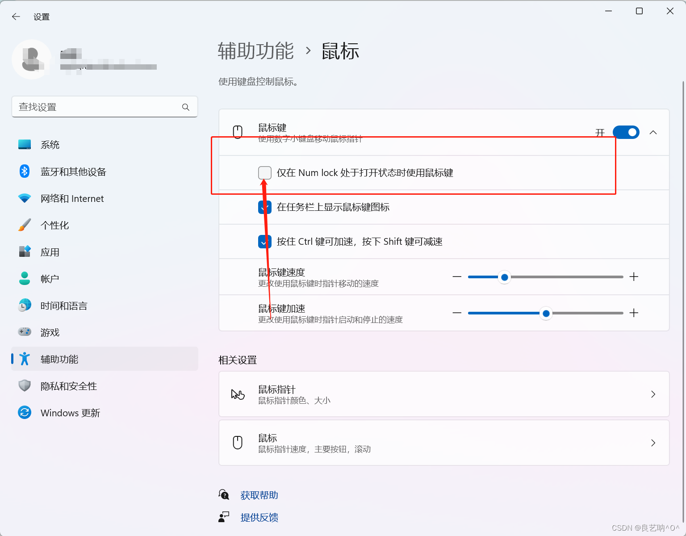Click in the 查找设置 search box

coord(105,107)
